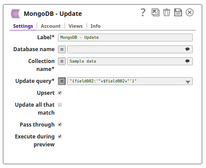
Task: Open the Views tab
Action: click(76, 26)
